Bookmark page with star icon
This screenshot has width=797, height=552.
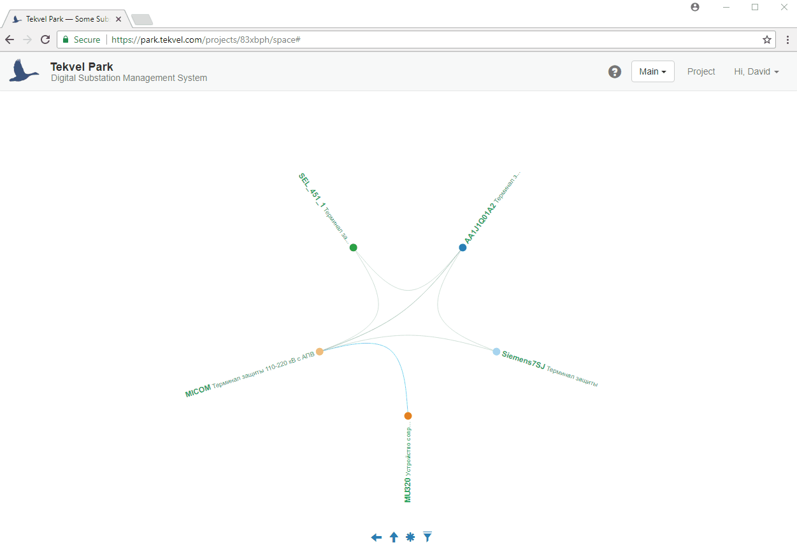click(767, 40)
